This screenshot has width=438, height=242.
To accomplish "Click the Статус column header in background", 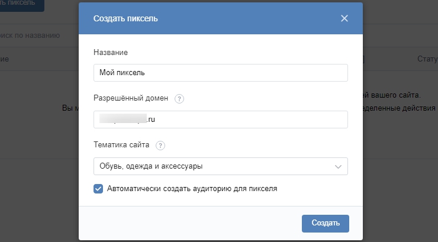I will tap(427, 60).
